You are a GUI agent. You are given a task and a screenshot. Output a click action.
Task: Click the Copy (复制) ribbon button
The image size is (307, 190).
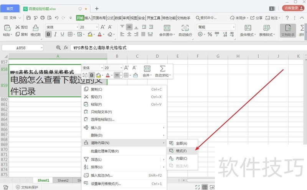(x=21, y=34)
